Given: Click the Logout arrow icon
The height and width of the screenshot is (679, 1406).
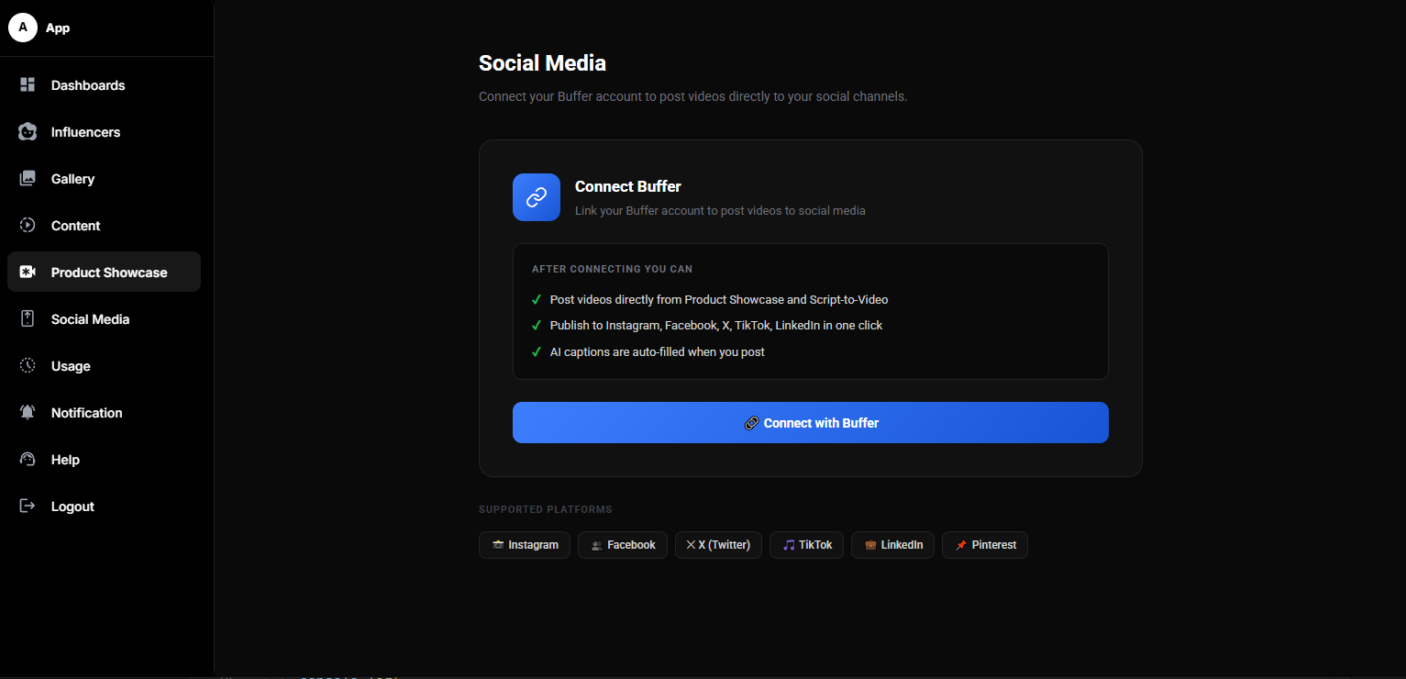Looking at the screenshot, I should pos(28,506).
